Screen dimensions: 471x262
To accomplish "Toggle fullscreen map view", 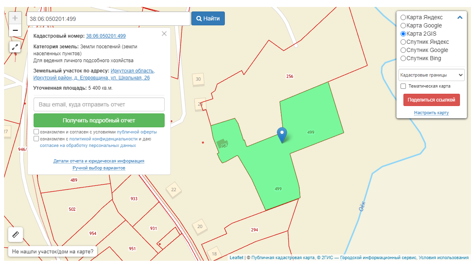I will (x=15, y=47).
